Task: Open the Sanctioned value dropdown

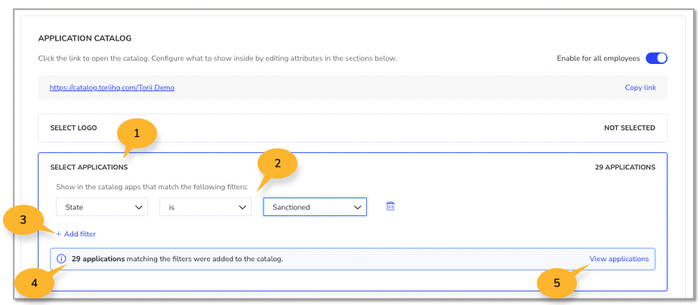Action: (x=315, y=207)
